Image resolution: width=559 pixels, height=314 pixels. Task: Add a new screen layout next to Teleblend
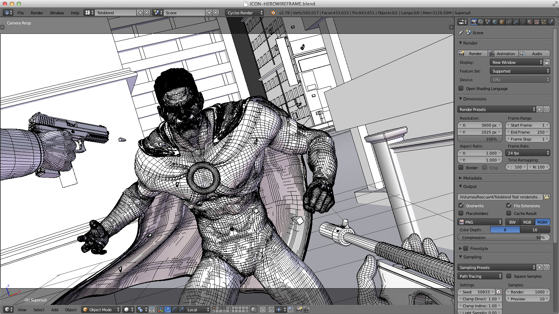coord(140,13)
